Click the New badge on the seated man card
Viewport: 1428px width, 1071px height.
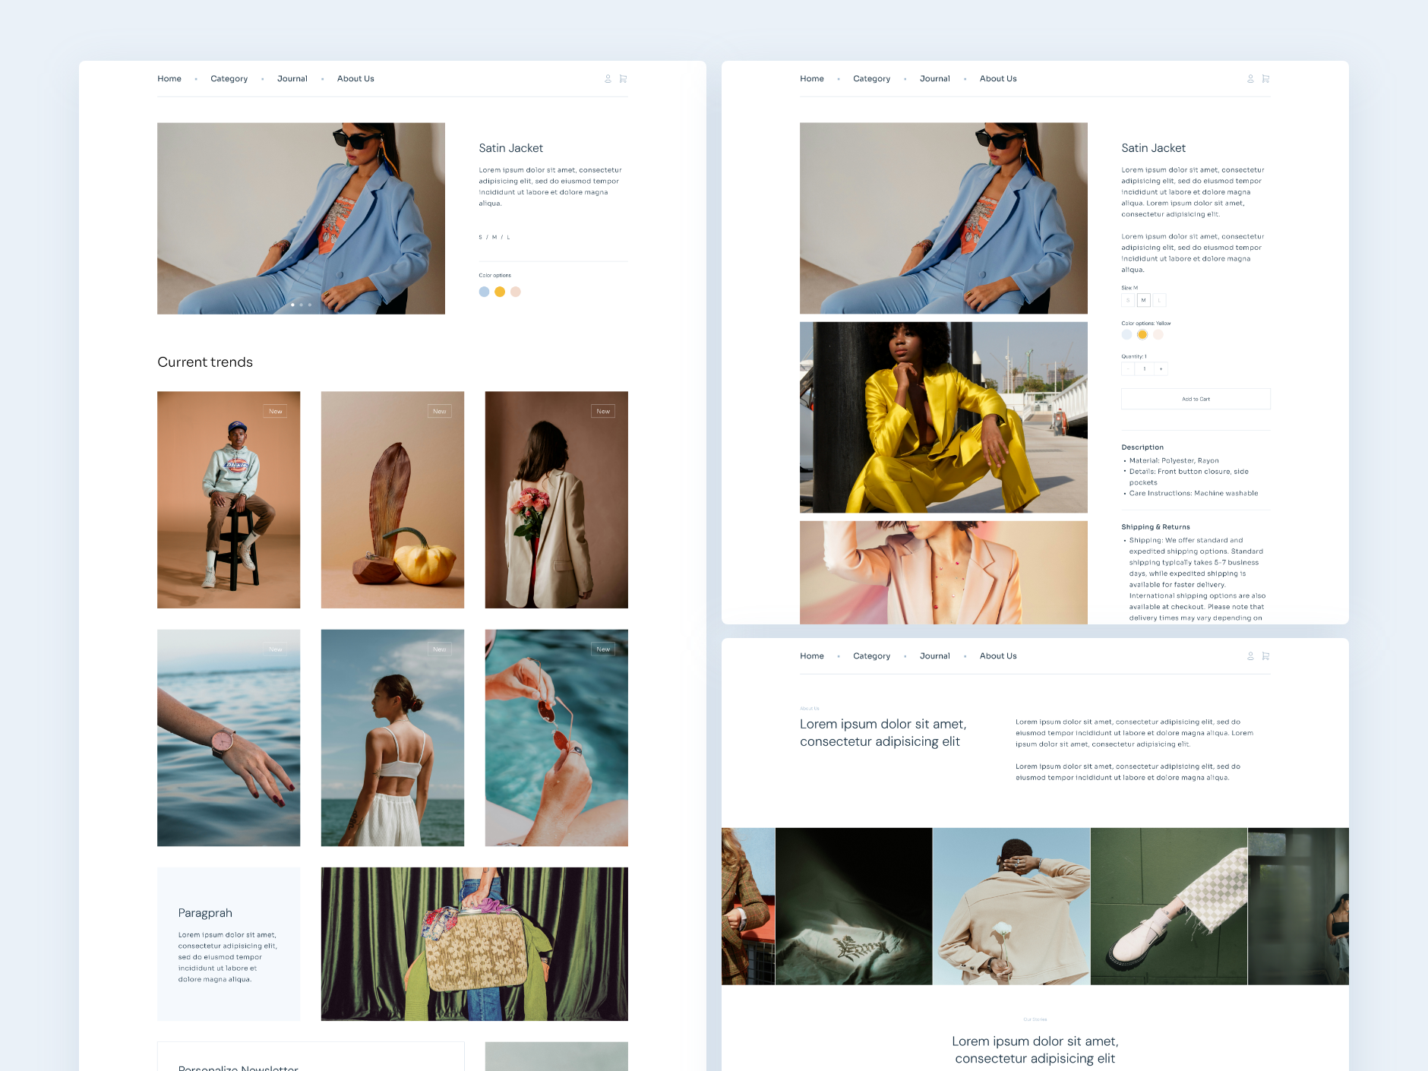(275, 412)
